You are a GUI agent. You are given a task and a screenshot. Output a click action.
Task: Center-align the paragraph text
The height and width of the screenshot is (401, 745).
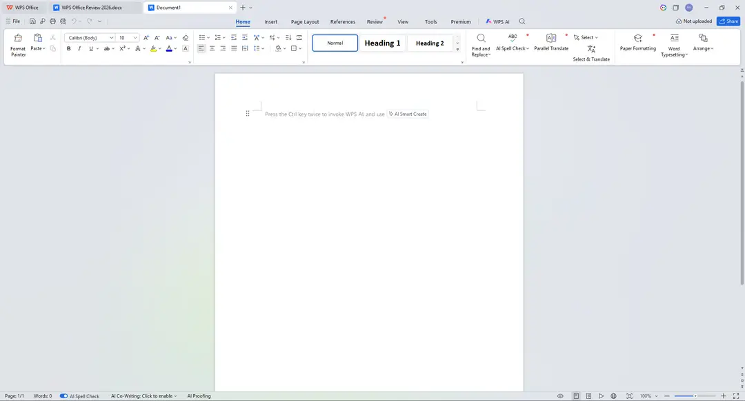[212, 48]
